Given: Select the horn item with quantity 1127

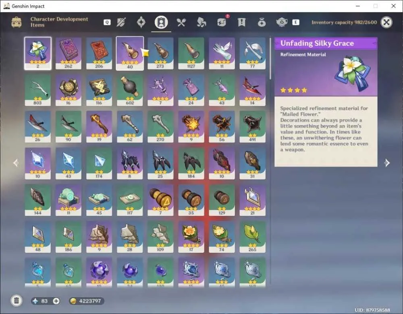Looking at the screenshot, I should click(x=191, y=54).
